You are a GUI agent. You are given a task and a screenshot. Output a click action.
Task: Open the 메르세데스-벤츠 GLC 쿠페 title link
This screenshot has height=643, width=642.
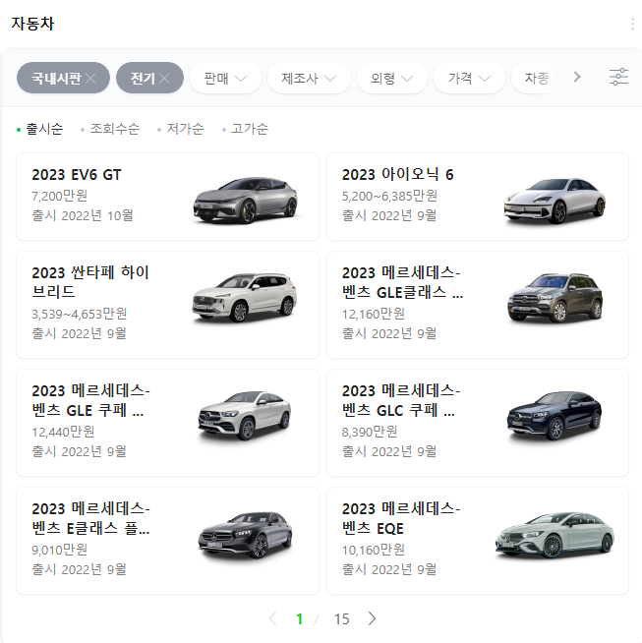401,400
